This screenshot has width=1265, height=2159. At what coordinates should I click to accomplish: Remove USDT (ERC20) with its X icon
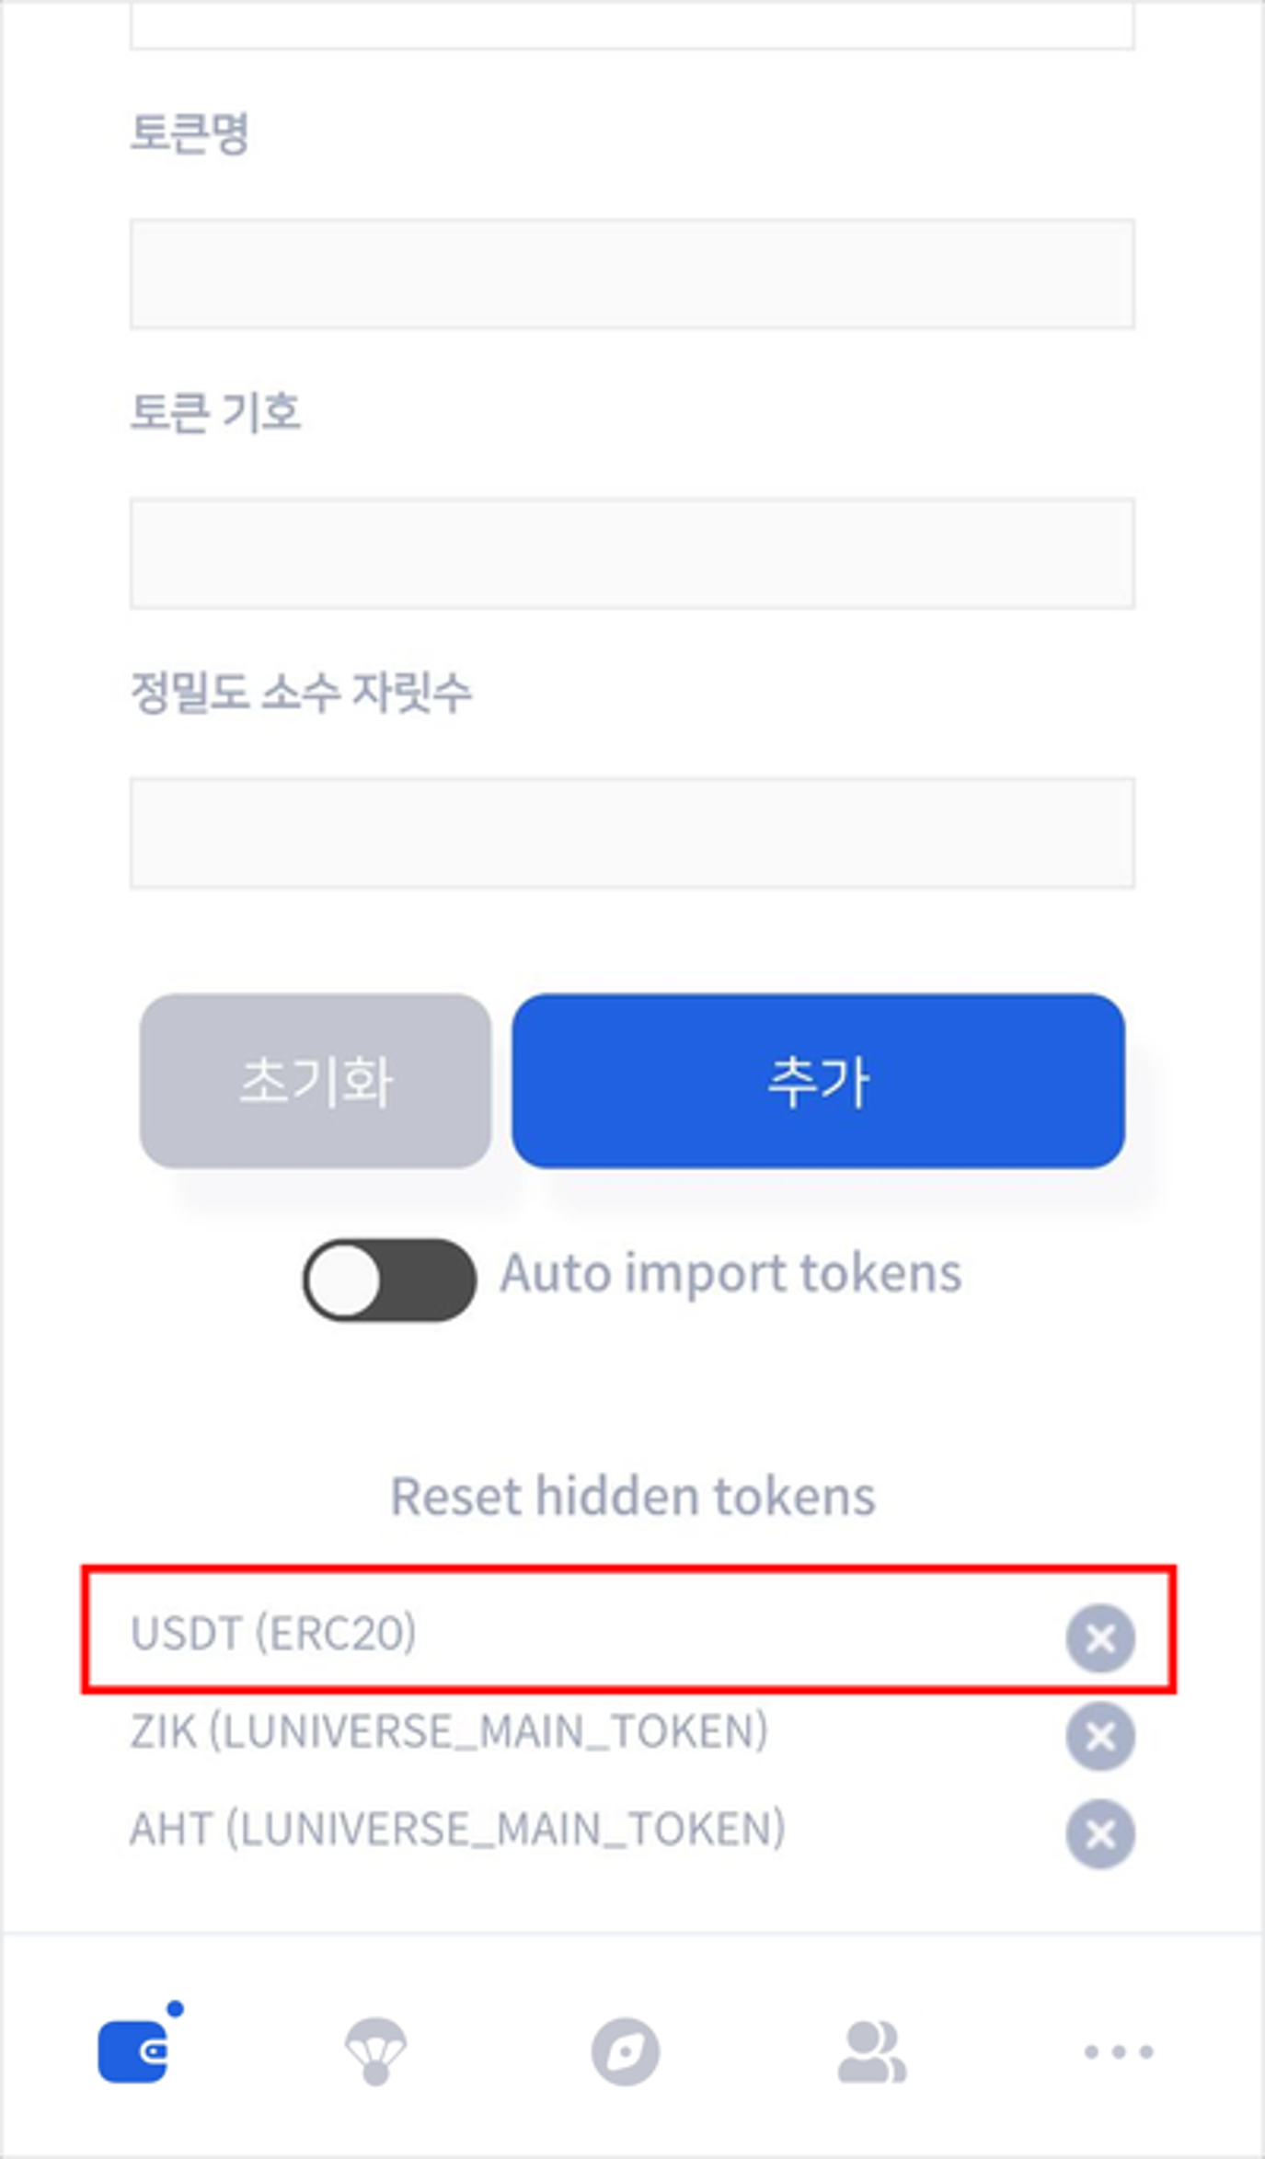pyautogui.click(x=1100, y=1638)
